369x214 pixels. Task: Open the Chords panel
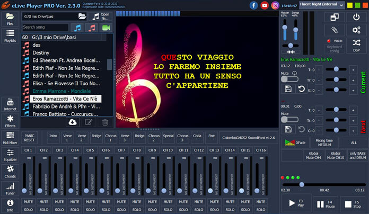[10, 171]
